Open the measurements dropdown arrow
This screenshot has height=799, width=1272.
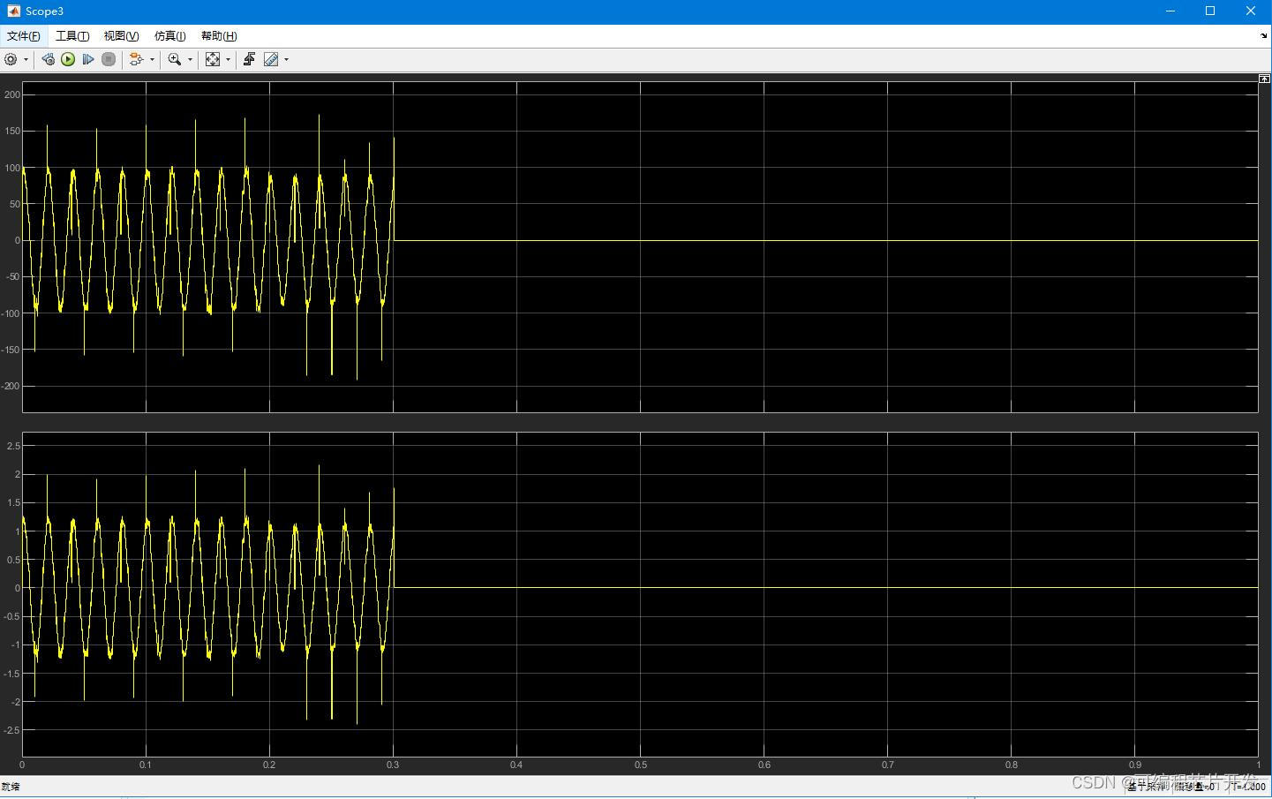tap(286, 60)
